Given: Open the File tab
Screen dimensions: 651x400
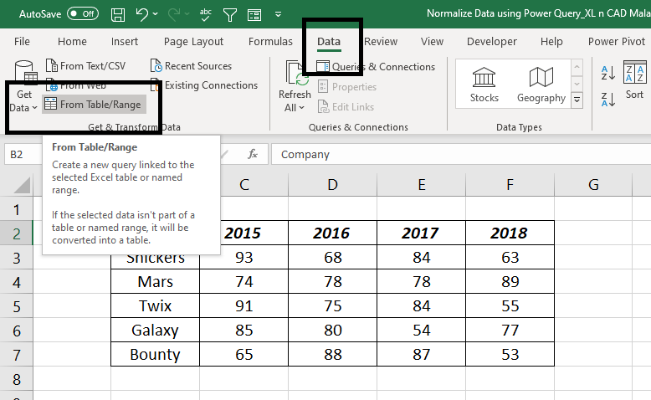Looking at the screenshot, I should coord(22,42).
